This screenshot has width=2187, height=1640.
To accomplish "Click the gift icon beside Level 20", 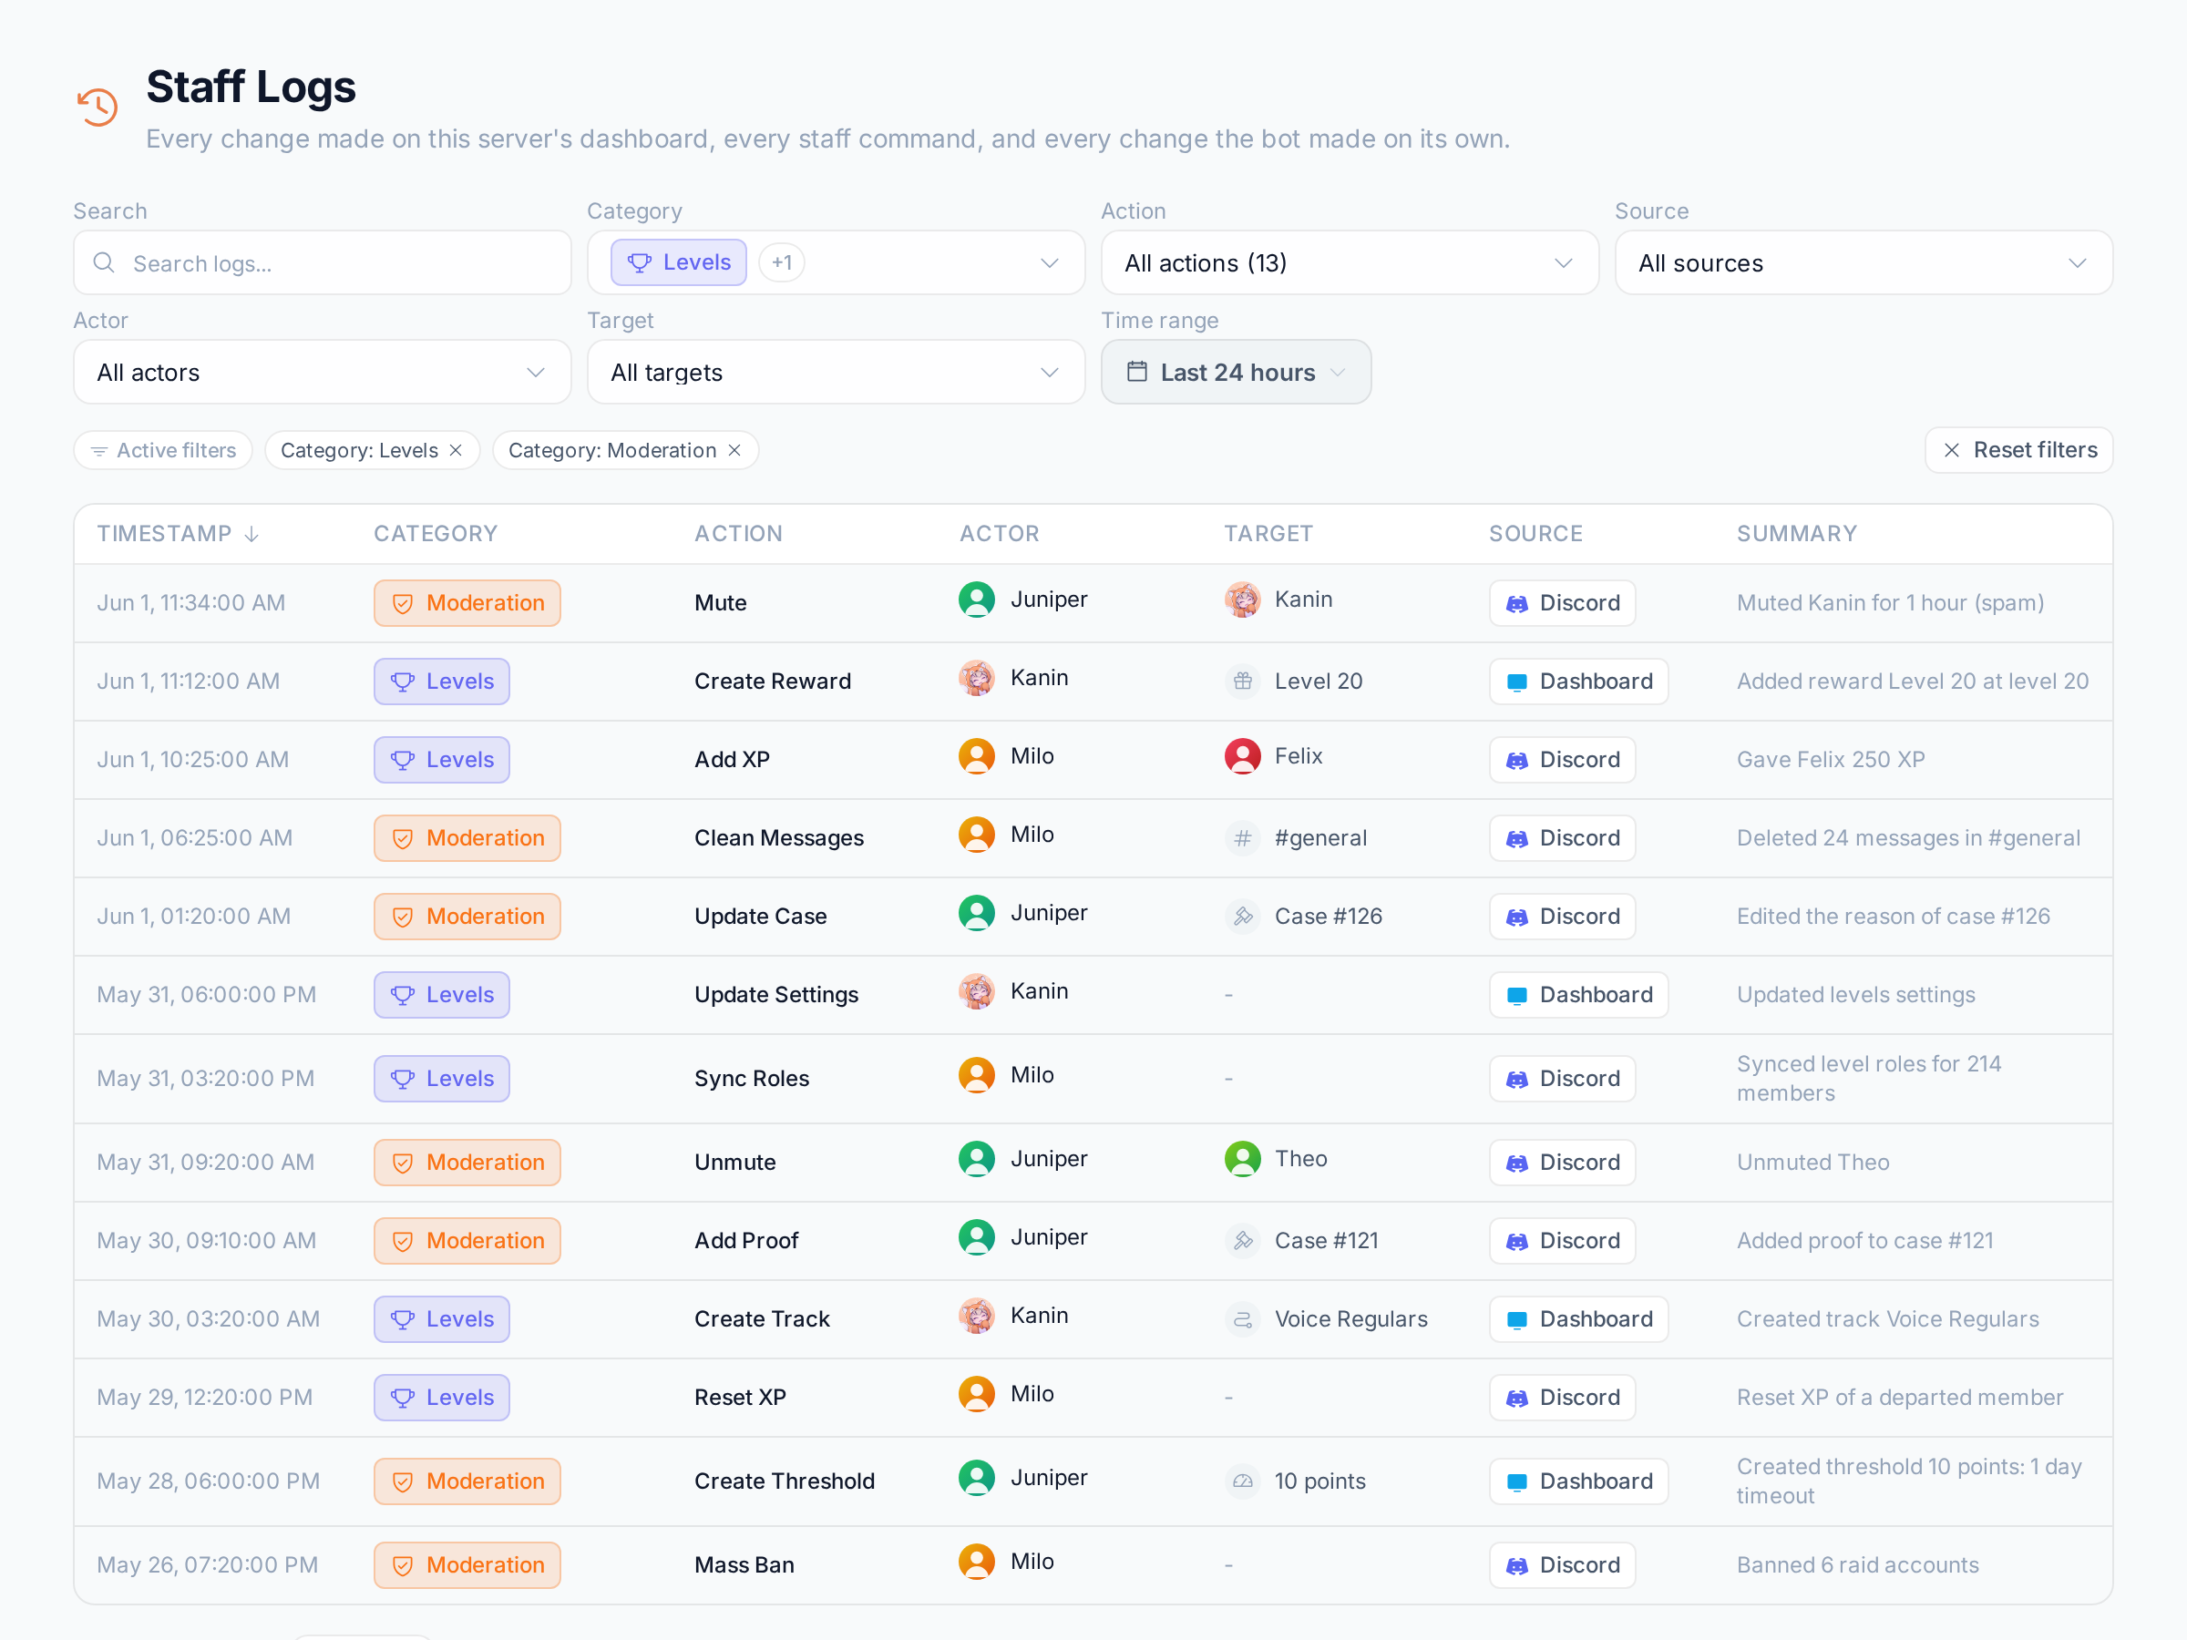I will coord(1243,682).
